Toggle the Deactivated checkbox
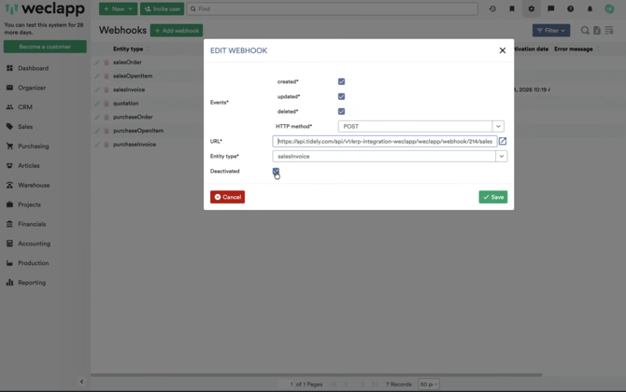 tap(276, 172)
